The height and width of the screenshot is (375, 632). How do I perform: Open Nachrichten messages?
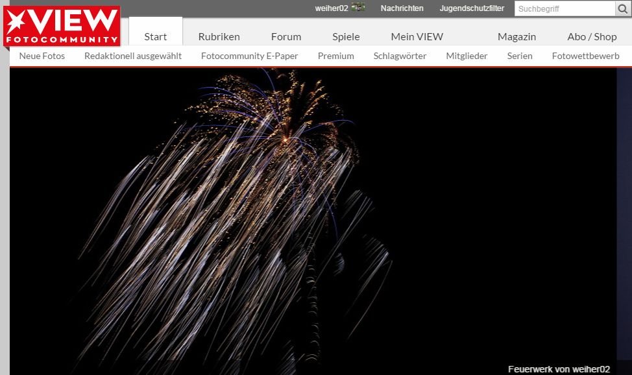coord(402,8)
